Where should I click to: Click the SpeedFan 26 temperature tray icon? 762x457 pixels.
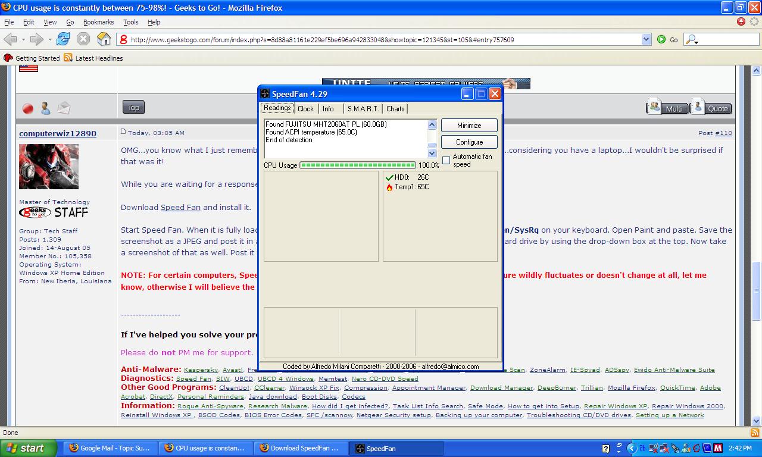click(643, 448)
